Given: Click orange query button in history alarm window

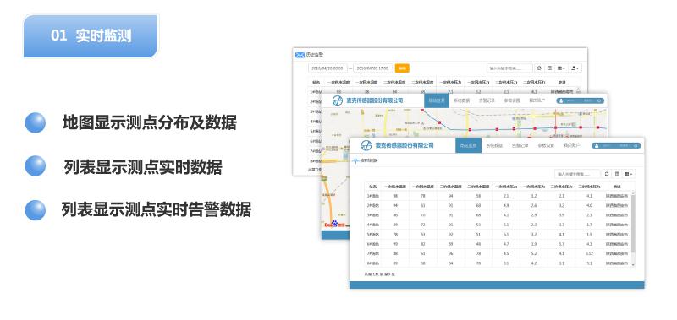Looking at the screenshot, I should (402, 68).
